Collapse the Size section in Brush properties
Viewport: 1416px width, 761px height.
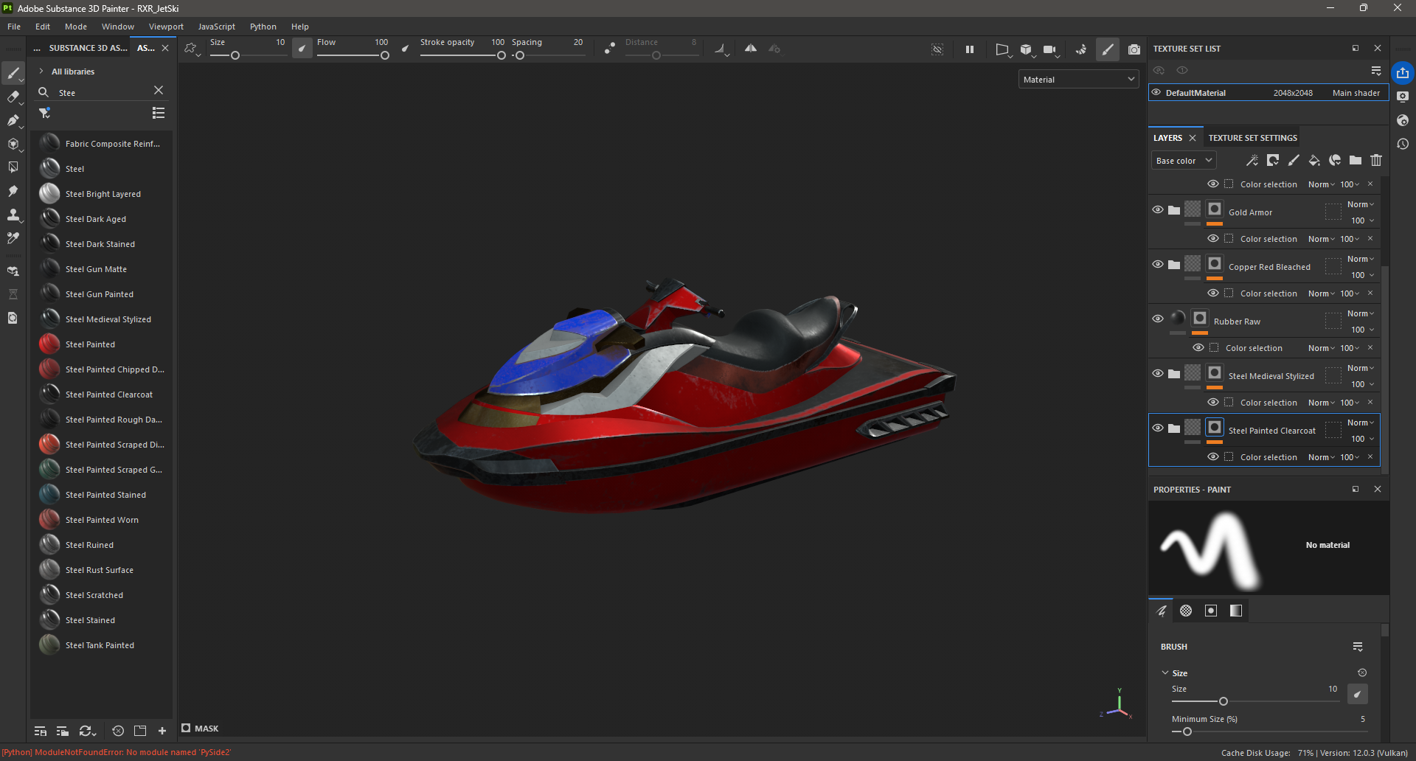(x=1165, y=673)
